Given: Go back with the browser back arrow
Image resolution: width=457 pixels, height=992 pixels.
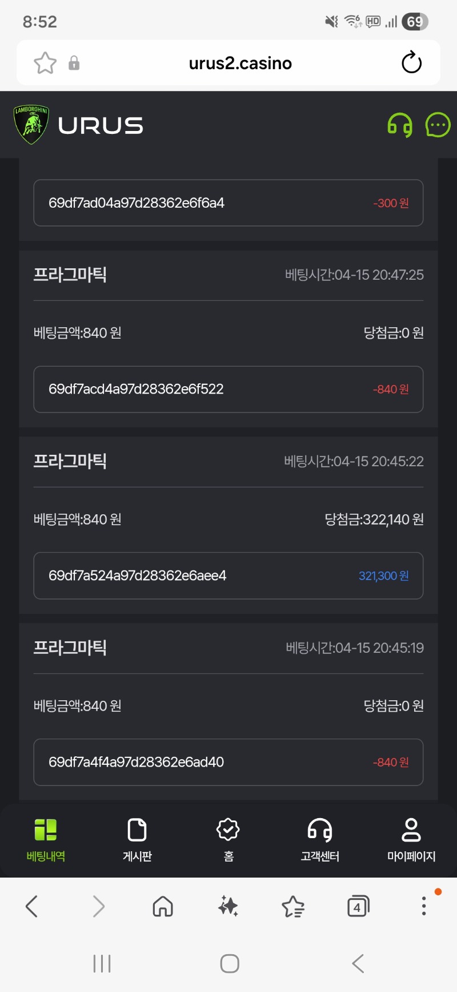Looking at the screenshot, I should click(x=33, y=906).
